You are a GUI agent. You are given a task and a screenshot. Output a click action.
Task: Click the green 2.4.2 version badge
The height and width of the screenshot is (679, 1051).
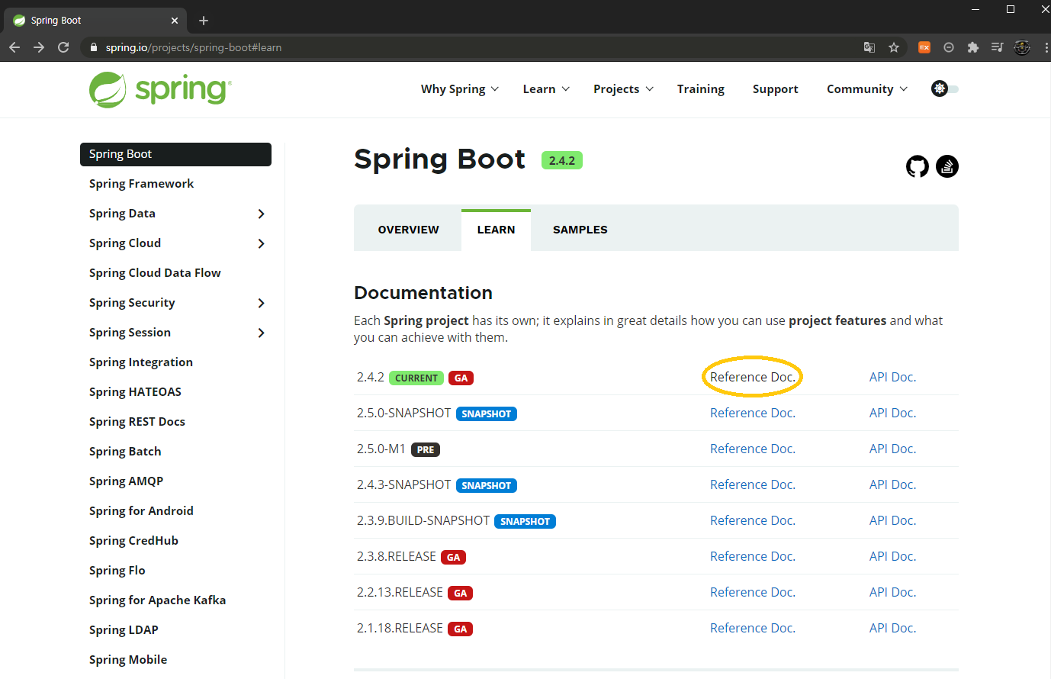pos(562,160)
